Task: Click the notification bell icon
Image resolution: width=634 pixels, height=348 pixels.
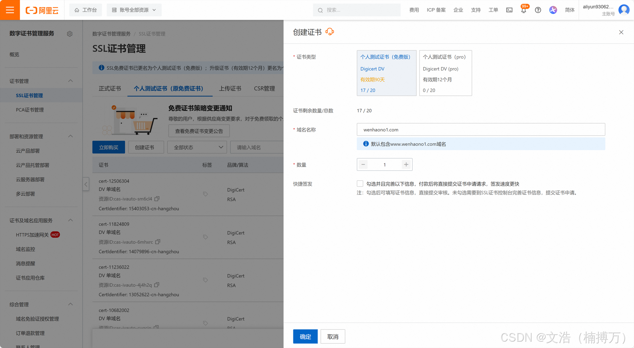Action: point(523,10)
